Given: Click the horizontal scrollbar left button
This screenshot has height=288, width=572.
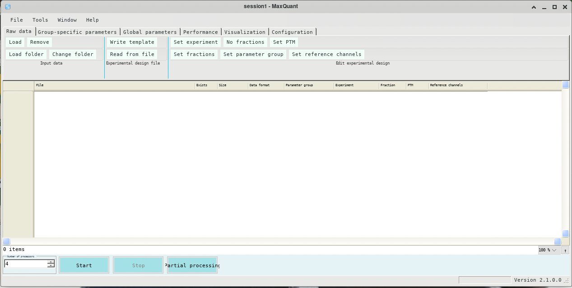Looking at the screenshot, I should pos(6,242).
